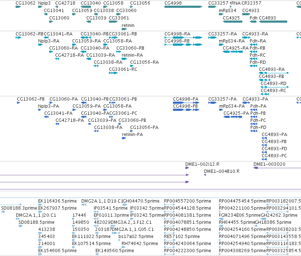Click the CG13062-PB protein label
301x256 pixels.
tap(31, 99)
